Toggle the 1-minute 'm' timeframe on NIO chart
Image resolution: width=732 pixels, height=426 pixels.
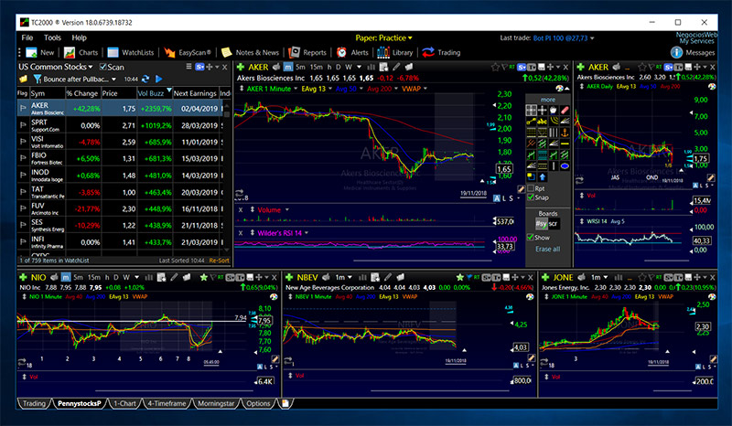pos(66,277)
